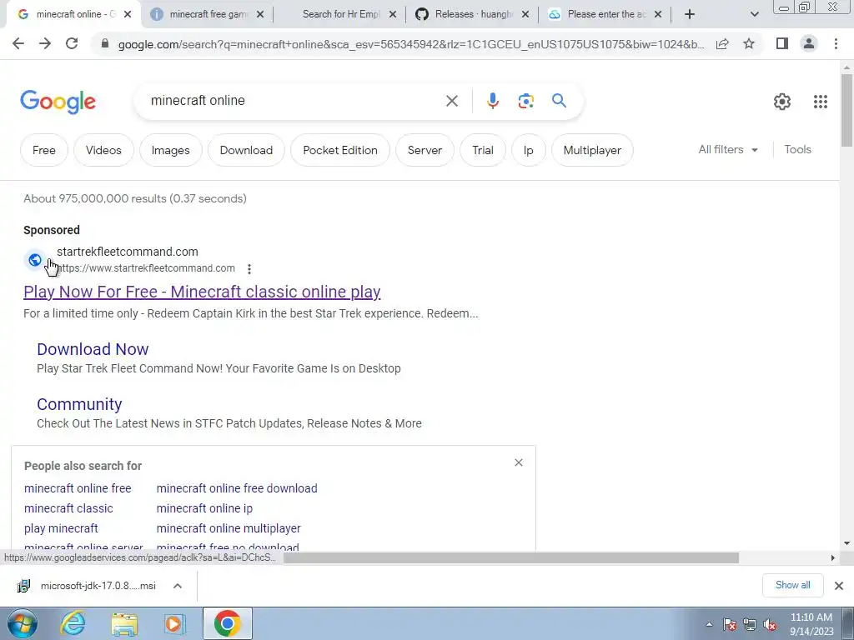Select the Download filter chip
The width and height of the screenshot is (854, 640).
[246, 150]
